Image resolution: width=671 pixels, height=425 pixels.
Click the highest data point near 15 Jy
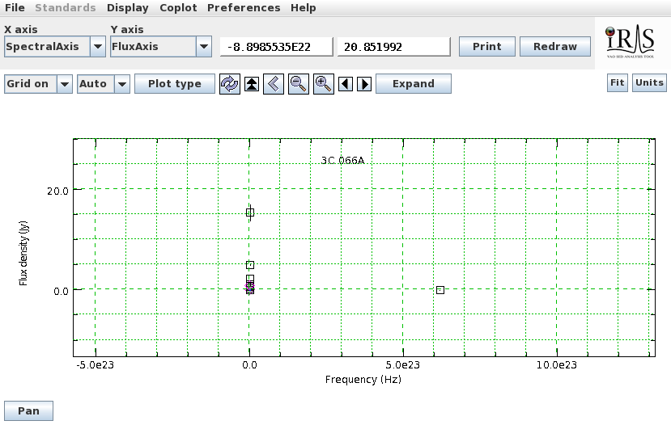[x=250, y=212]
